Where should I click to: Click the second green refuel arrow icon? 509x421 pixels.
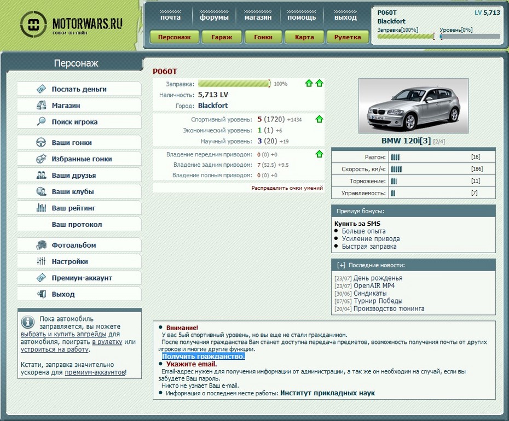pos(320,83)
